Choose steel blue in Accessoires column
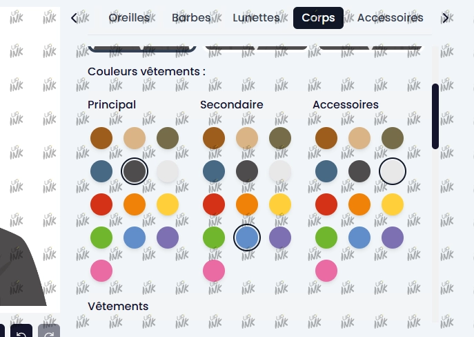Viewport: 474px width, 337px height. [x=326, y=171]
